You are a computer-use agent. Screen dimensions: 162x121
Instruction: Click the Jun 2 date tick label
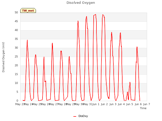tap(104, 104)
